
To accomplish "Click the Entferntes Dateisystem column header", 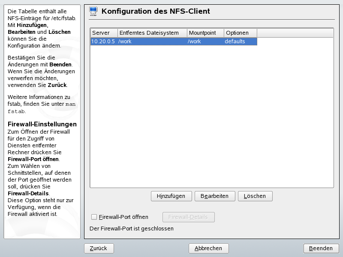I will click(146, 33).
